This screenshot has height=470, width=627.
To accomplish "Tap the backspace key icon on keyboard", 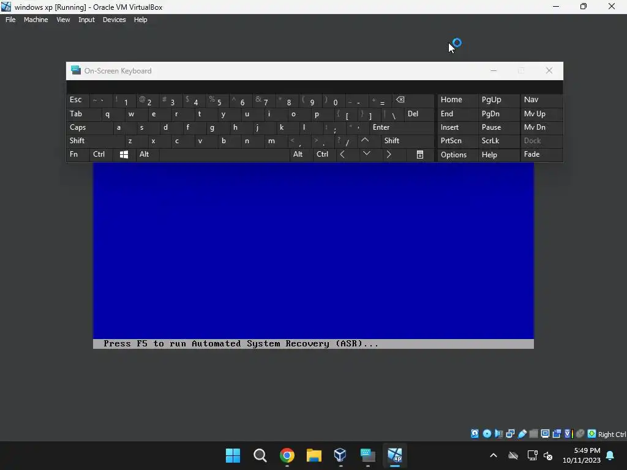I will 400,100.
